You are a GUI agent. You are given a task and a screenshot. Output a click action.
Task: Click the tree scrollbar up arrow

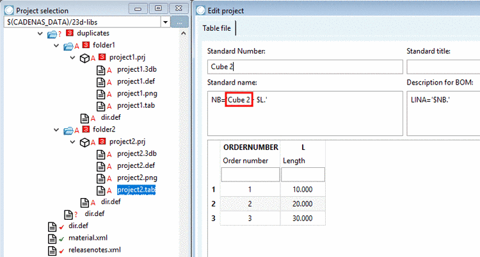184,33
